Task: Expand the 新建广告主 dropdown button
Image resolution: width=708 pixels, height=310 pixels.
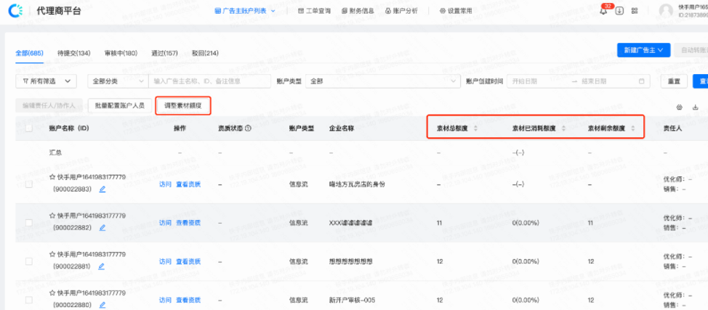Action: point(643,50)
